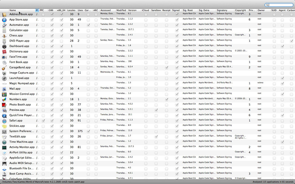Toggle Receipt checkbox for GarageBand.app
The image size is (295, 184).
[x=167, y=68]
